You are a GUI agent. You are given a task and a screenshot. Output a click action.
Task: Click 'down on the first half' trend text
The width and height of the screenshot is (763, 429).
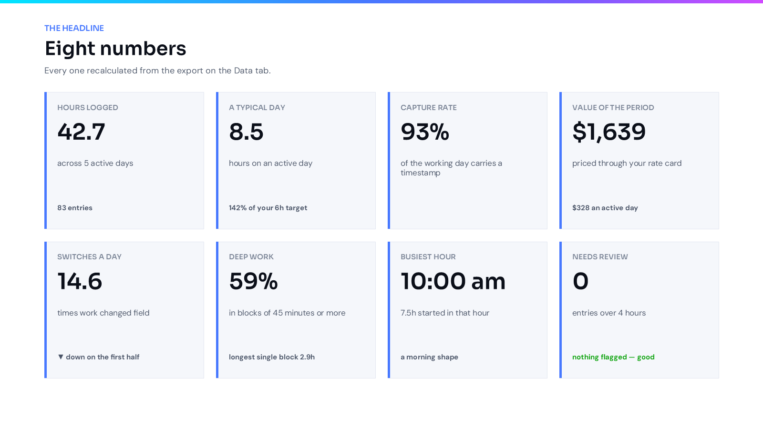click(x=103, y=357)
